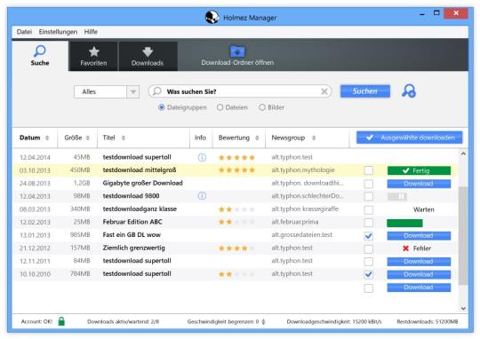The width and height of the screenshot is (480, 339).
Task: Select the Gigabyte großer Download title
Action: click(x=142, y=183)
